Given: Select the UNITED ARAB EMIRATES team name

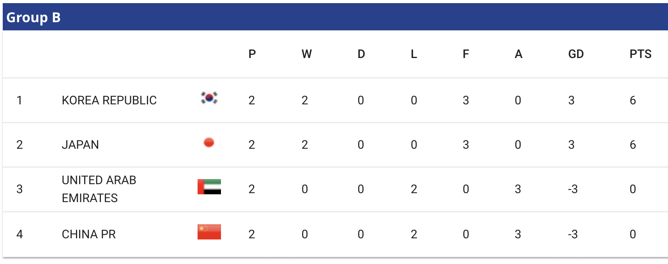Looking at the screenshot, I should (x=99, y=189).
